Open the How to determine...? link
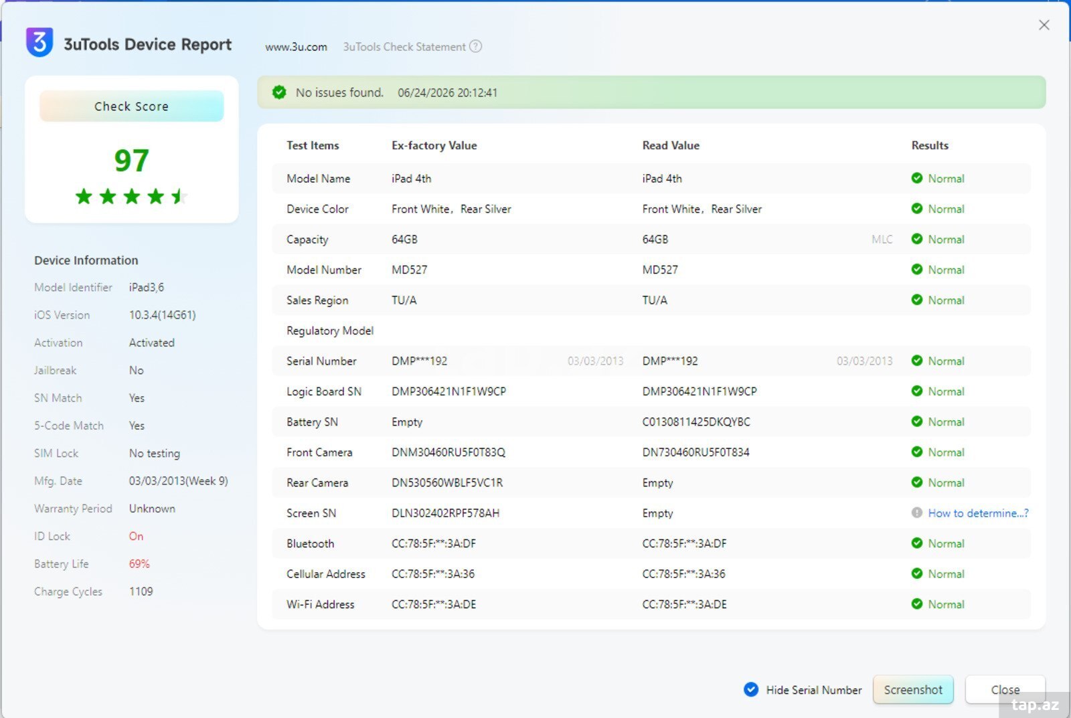 coord(978,513)
